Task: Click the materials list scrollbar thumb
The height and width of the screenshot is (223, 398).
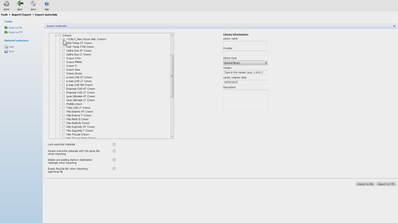Action: coord(172,76)
